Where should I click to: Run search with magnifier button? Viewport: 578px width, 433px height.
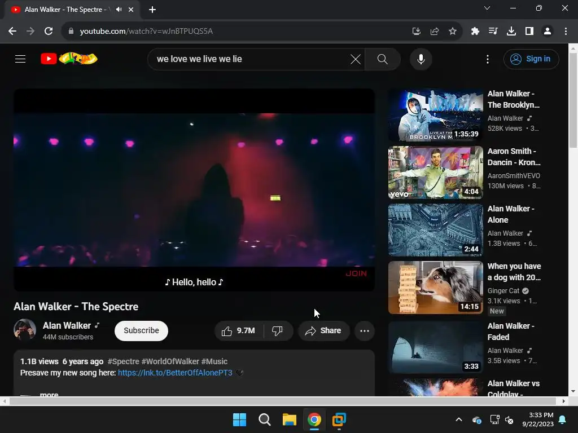click(x=382, y=59)
